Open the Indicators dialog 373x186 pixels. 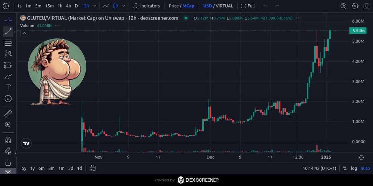[146, 6]
